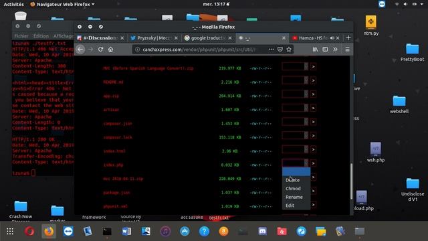
Task: Select ntm.py file on the desktop
Action: [x=370, y=25]
